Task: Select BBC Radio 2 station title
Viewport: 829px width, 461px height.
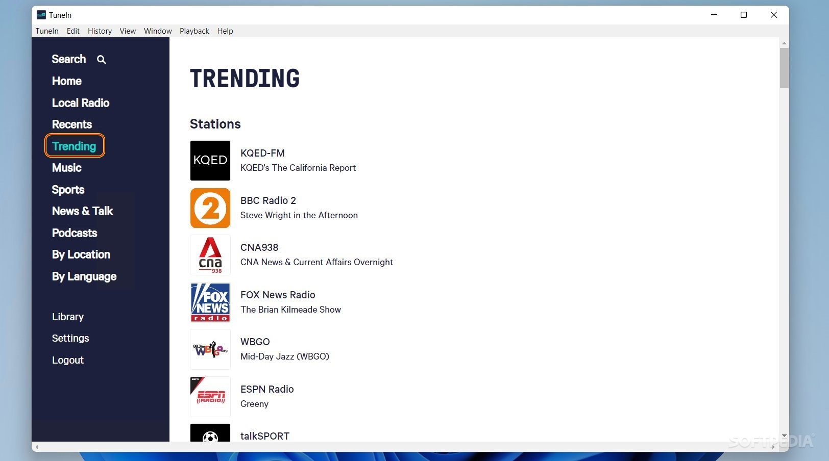Action: 268,200
